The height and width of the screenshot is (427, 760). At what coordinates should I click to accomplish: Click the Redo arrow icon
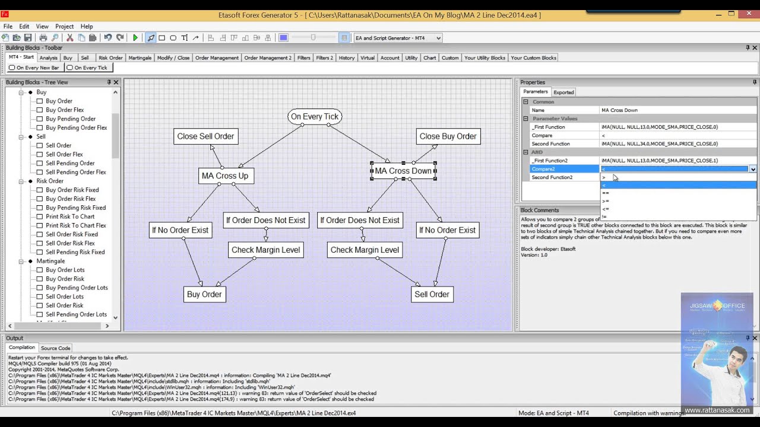(x=120, y=38)
